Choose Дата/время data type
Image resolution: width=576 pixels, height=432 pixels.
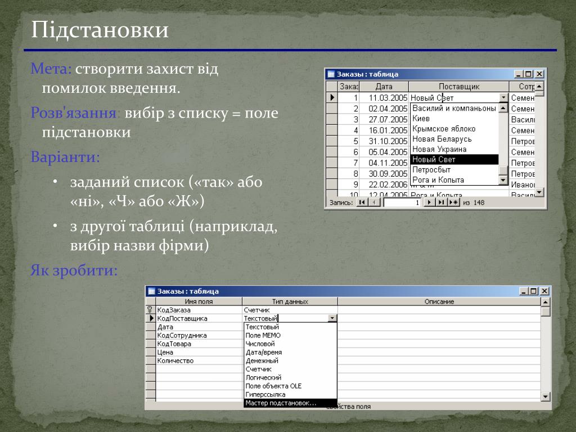pyautogui.click(x=290, y=352)
